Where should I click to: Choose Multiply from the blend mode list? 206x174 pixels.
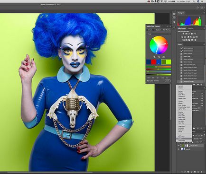181,93
